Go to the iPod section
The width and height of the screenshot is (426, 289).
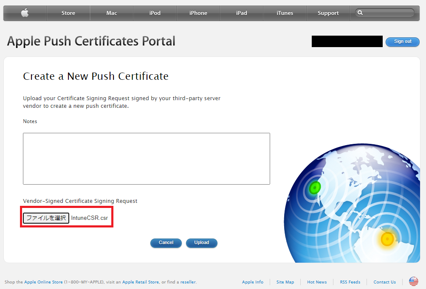point(155,13)
